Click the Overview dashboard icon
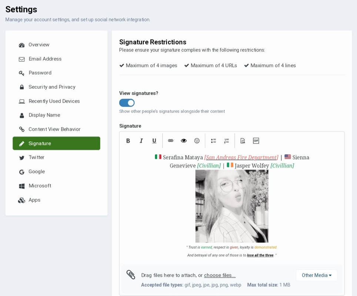 pos(21,45)
